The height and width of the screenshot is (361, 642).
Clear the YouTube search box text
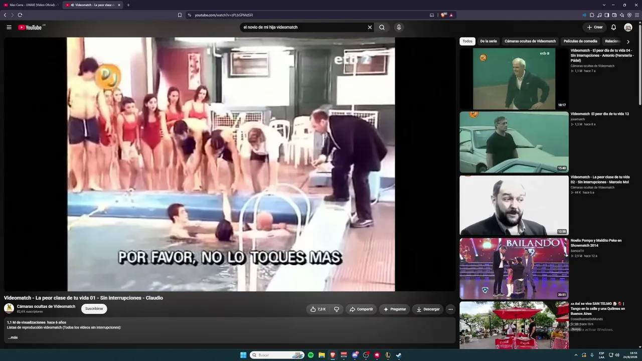[370, 27]
